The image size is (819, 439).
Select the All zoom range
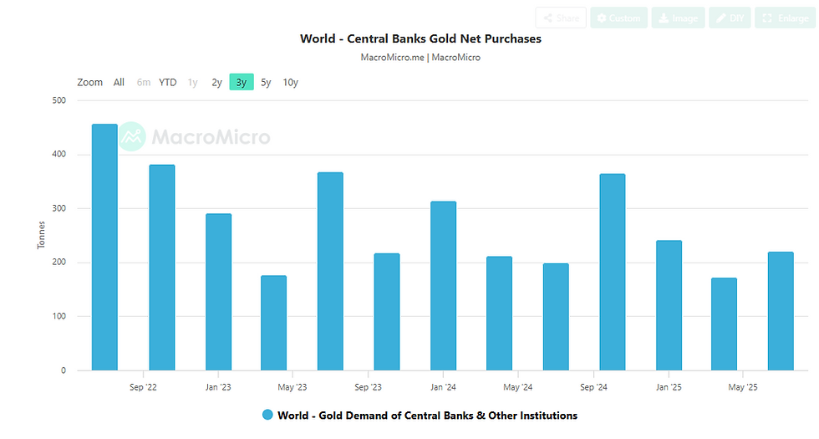pos(119,82)
